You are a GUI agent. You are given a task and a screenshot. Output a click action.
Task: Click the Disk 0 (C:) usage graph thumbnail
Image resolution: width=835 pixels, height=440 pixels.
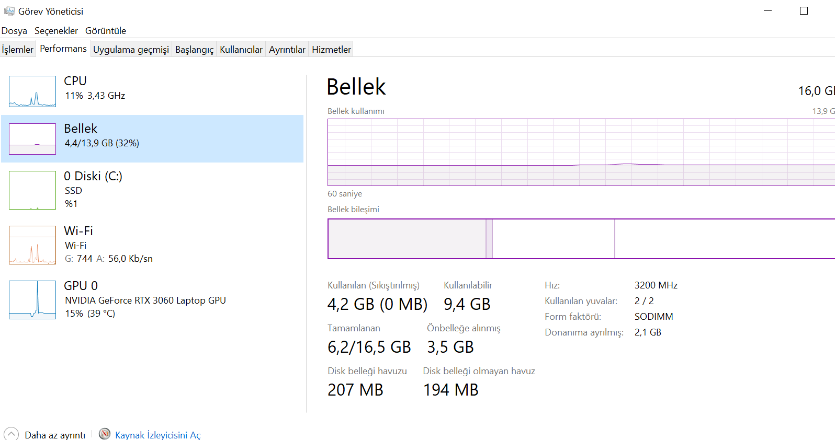pyautogui.click(x=32, y=190)
